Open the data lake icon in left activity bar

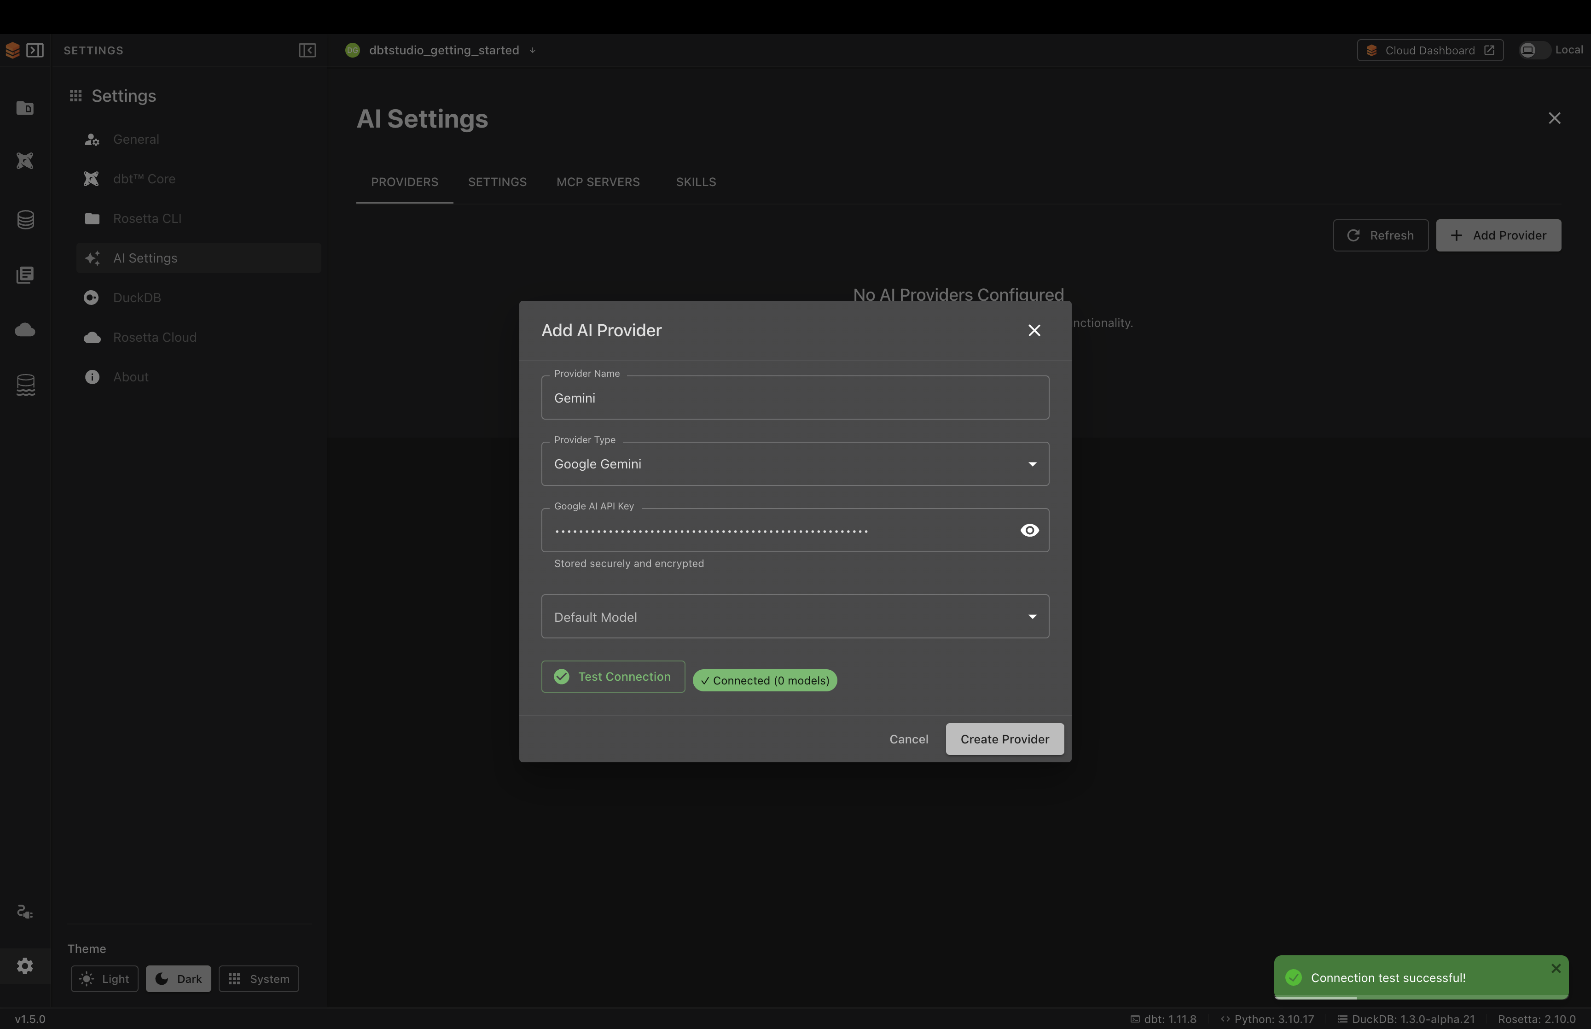point(25,385)
